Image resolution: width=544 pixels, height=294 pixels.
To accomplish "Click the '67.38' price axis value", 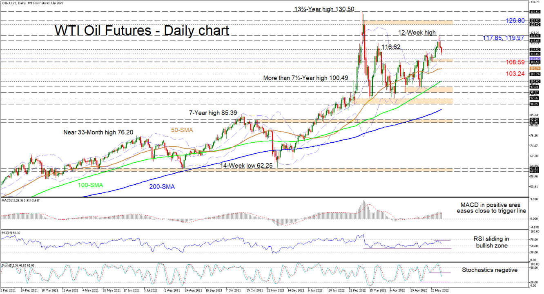I will point(535,156).
